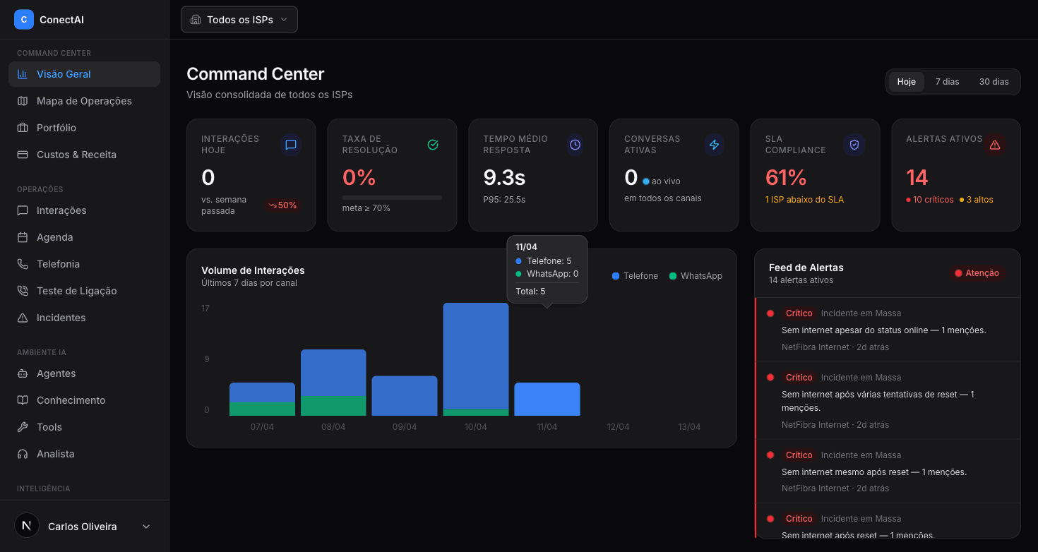Screen dimensions: 1038x552
Task: Click the Teste de Ligação call icon
Action: (x=23, y=291)
